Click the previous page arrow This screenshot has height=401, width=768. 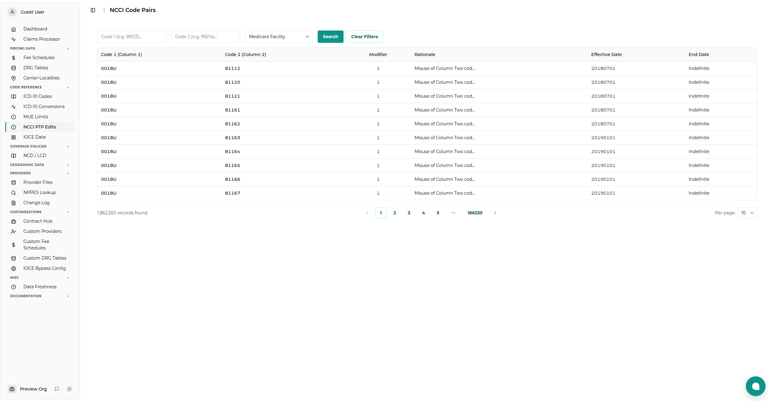click(367, 213)
